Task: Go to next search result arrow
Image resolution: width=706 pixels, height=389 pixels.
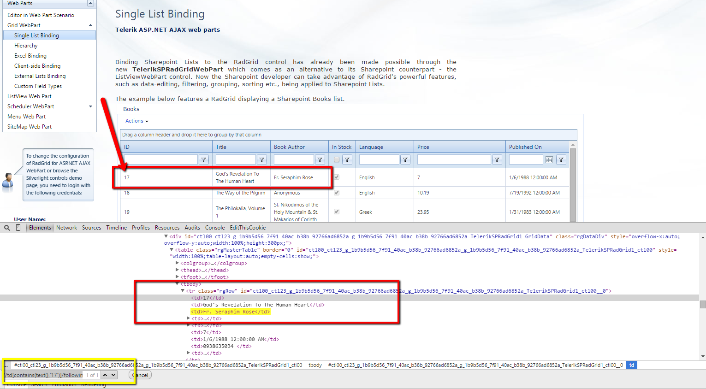Action: [113, 375]
